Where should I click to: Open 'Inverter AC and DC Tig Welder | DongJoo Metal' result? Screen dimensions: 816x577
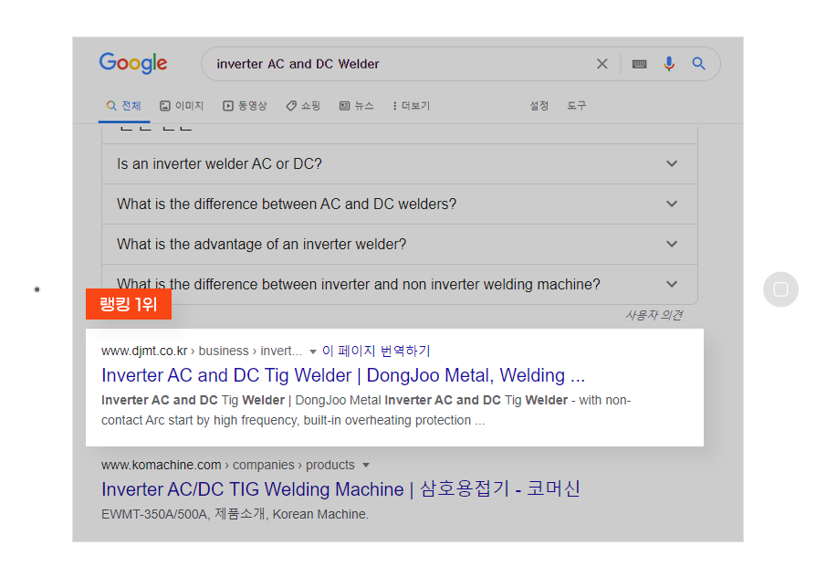(343, 375)
